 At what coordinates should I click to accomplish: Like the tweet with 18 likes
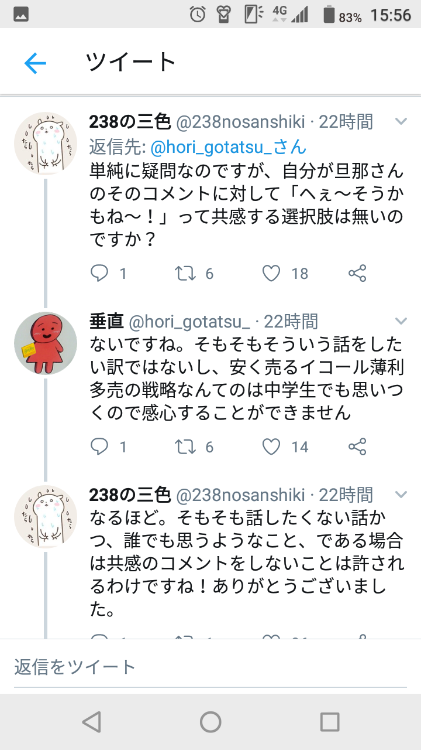click(x=271, y=273)
